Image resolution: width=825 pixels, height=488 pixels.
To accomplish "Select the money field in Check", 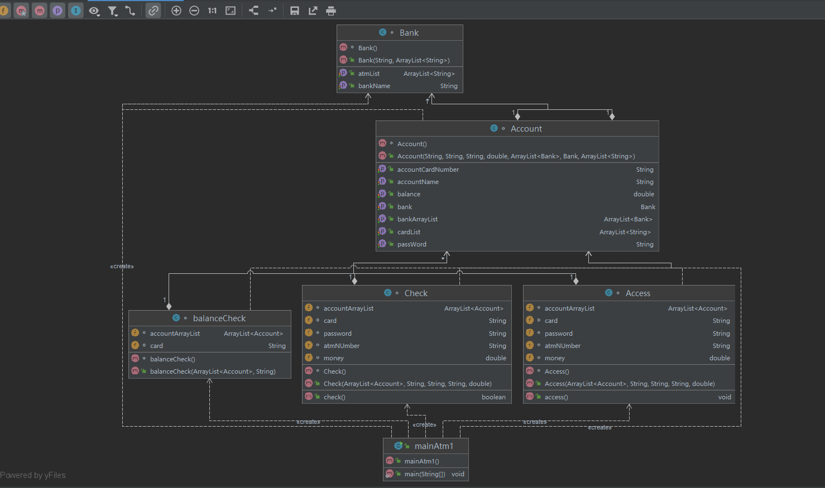I will click(x=407, y=358).
